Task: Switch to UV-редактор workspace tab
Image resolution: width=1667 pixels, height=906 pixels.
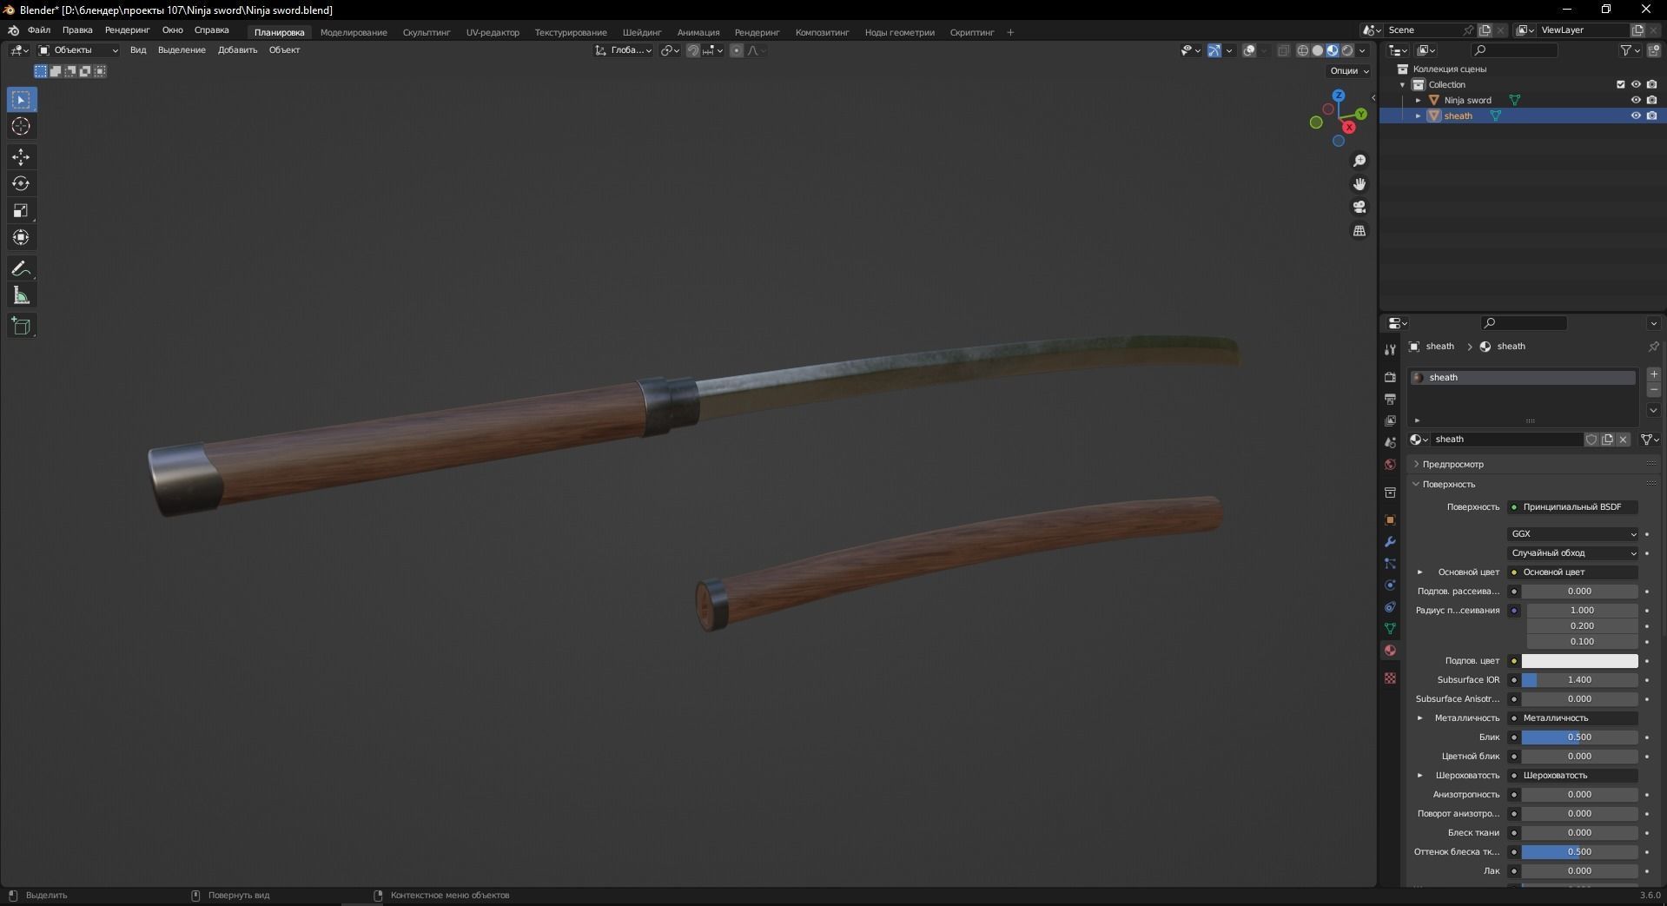Action: pyautogui.click(x=493, y=32)
